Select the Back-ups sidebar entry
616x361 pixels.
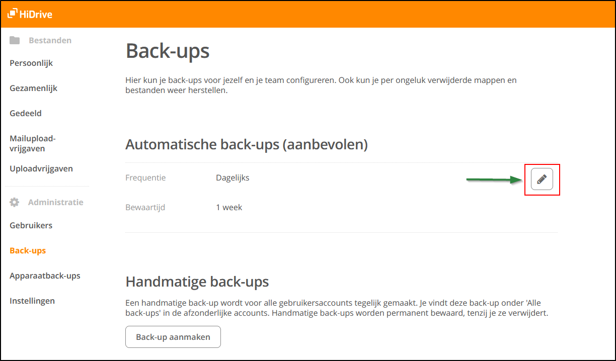point(27,250)
